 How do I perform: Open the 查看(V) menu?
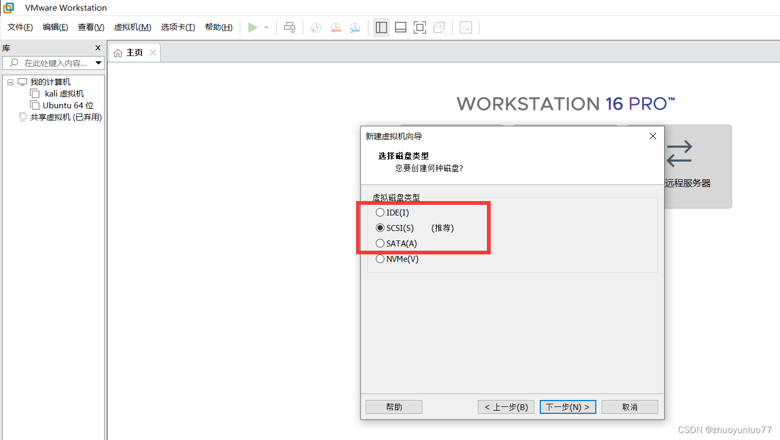[91, 27]
